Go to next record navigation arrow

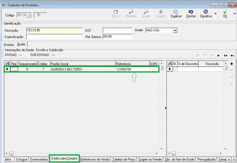coord(219,55)
